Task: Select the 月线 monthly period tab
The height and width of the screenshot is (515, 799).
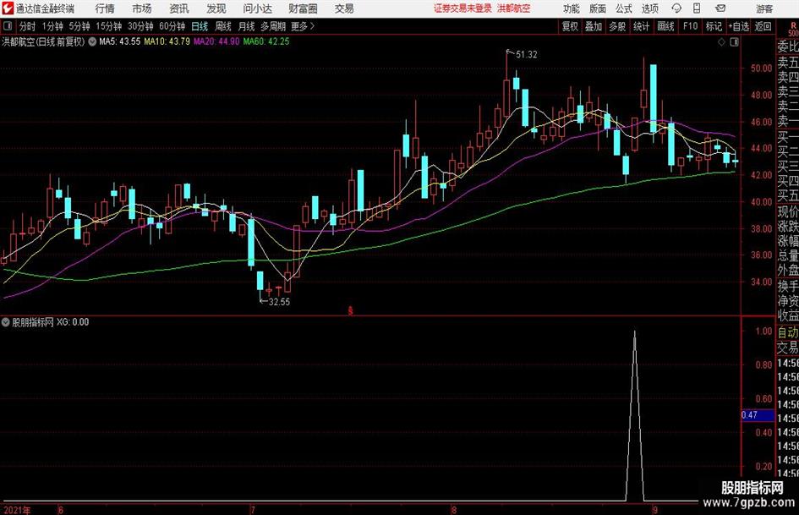Action: click(246, 26)
